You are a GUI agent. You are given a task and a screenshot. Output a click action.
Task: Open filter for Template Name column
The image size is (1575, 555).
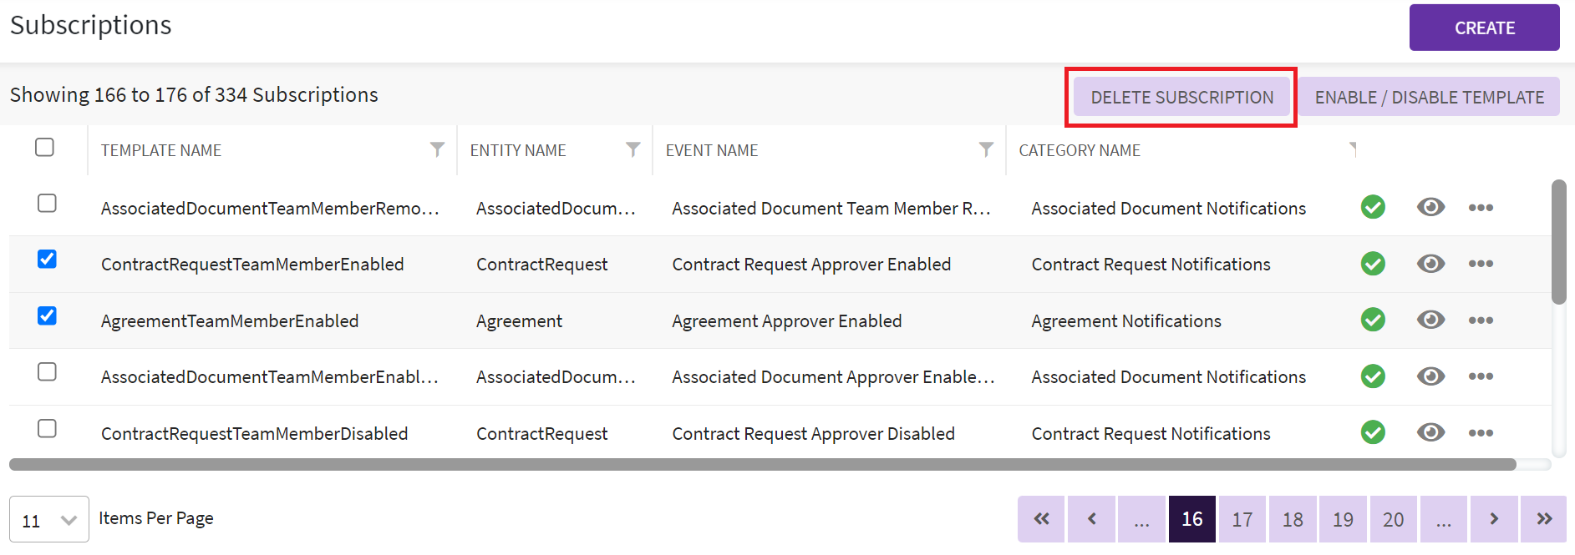(x=437, y=149)
